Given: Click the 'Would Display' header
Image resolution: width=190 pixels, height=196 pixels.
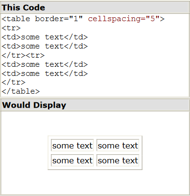Looking at the screenshot, I should coord(34,105).
